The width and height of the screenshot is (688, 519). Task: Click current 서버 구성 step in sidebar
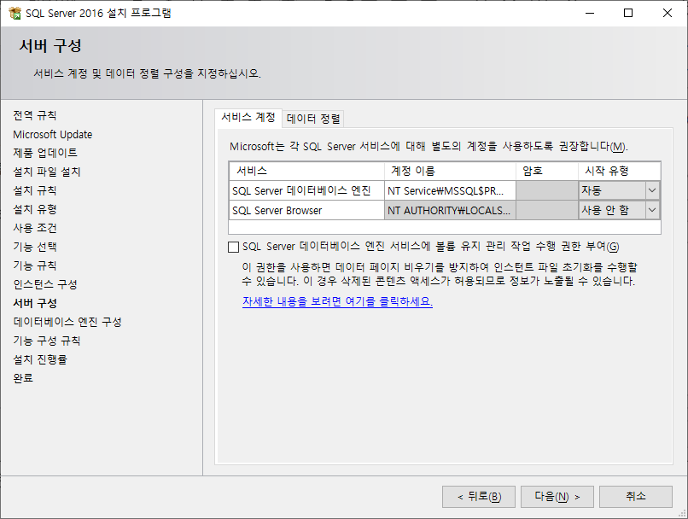coord(35,303)
